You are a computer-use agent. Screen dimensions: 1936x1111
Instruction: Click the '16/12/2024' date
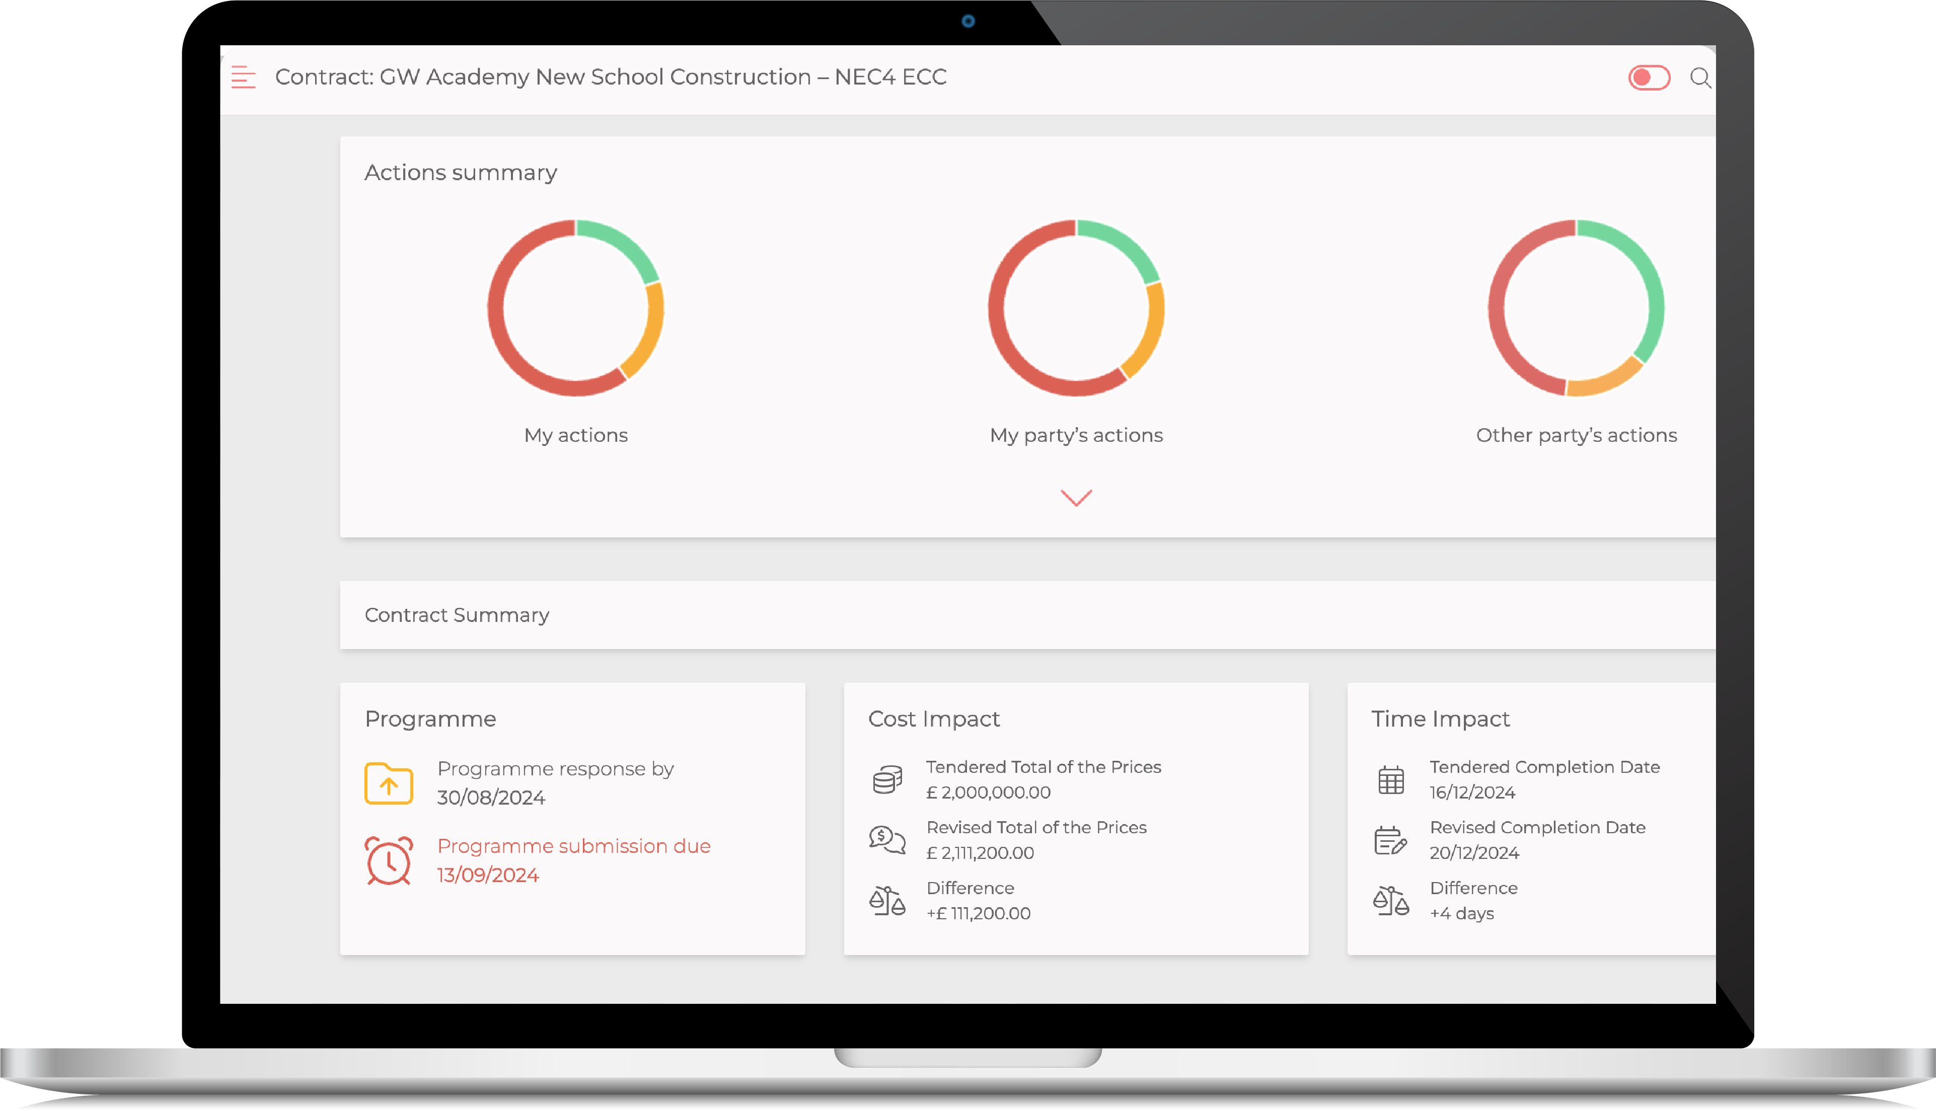[1472, 793]
